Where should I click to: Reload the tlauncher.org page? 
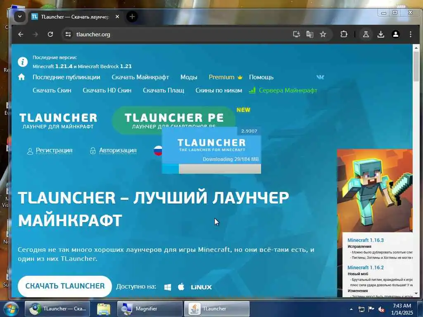click(50, 34)
